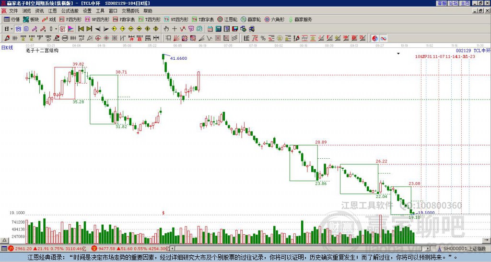
Task: Click the up-arrow expand button beside volume pane
Action: coord(4,240)
